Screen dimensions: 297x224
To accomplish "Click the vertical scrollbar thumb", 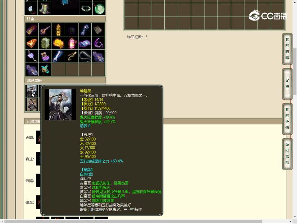I will [x=295, y=71].
